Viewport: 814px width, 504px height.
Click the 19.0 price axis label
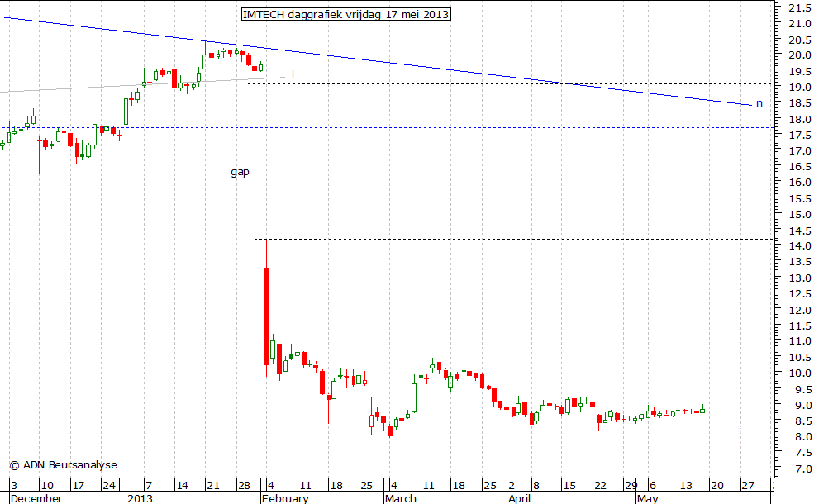coord(800,88)
